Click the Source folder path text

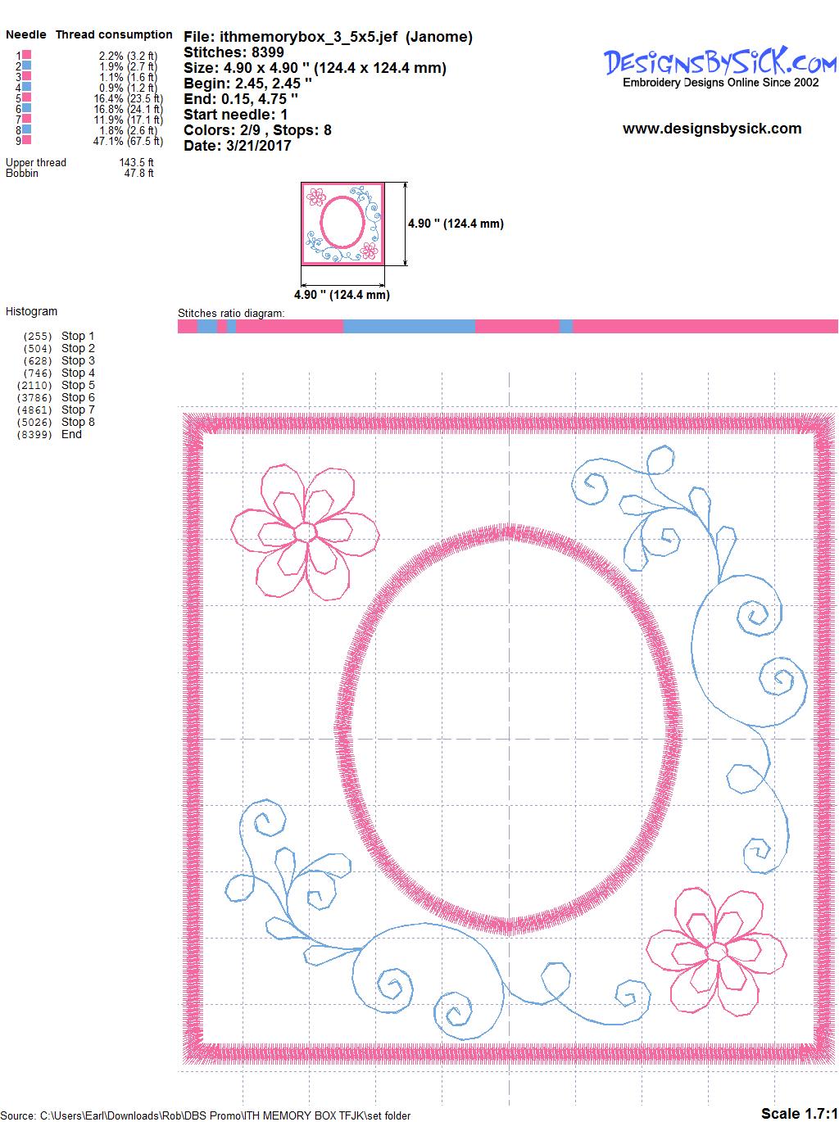click(206, 1115)
